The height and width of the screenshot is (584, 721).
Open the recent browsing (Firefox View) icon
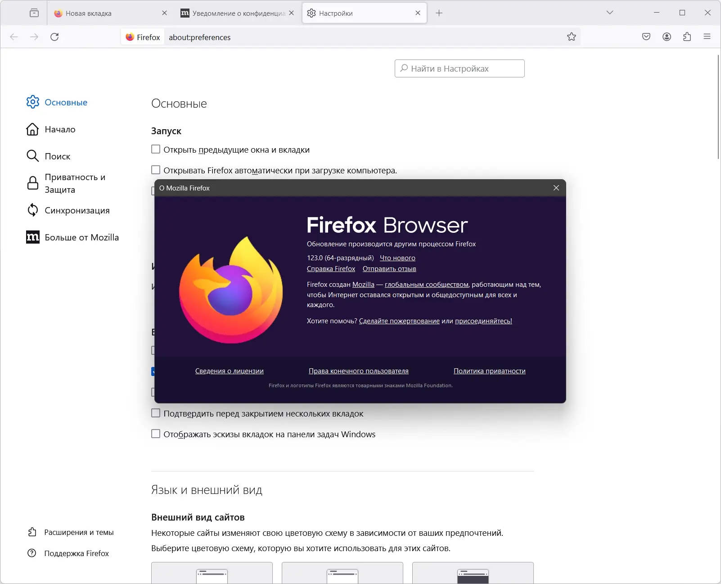[34, 13]
